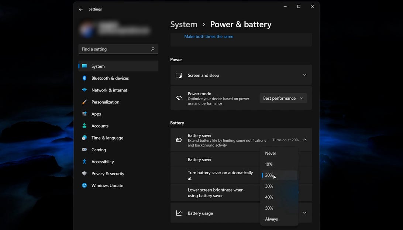The height and width of the screenshot is (230, 403).
Task: Click Turn battery saver on automatically label
Action: pos(220,175)
